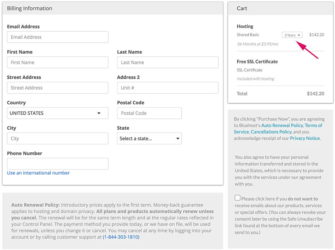Open the Privacy Notice link
Image resolution: width=335 pixels, height=250 pixels.
pyautogui.click(x=305, y=138)
